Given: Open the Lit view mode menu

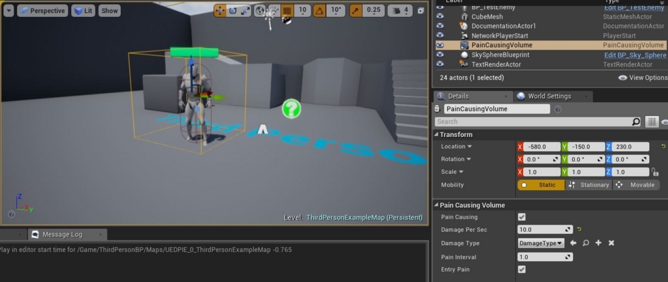Looking at the screenshot, I should (x=83, y=10).
